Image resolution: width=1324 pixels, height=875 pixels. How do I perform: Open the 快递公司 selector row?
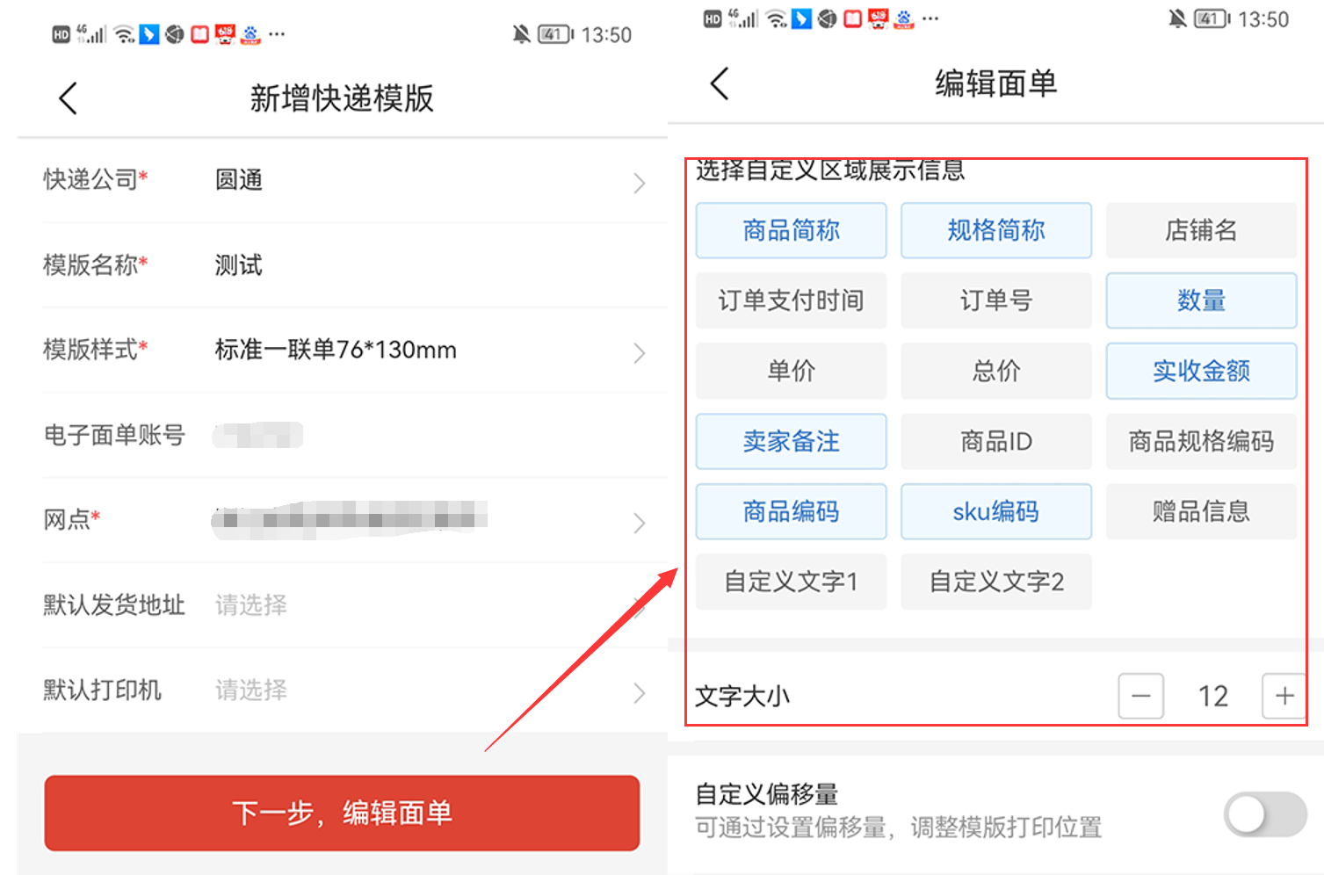(x=343, y=181)
